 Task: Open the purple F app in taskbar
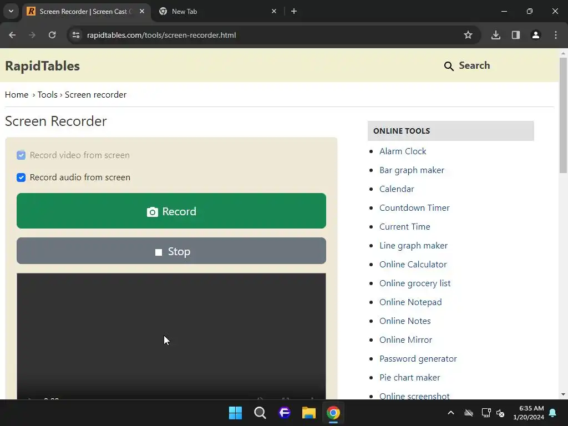pyautogui.click(x=285, y=413)
